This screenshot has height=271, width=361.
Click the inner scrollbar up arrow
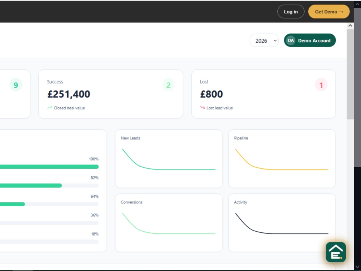(350, 26)
